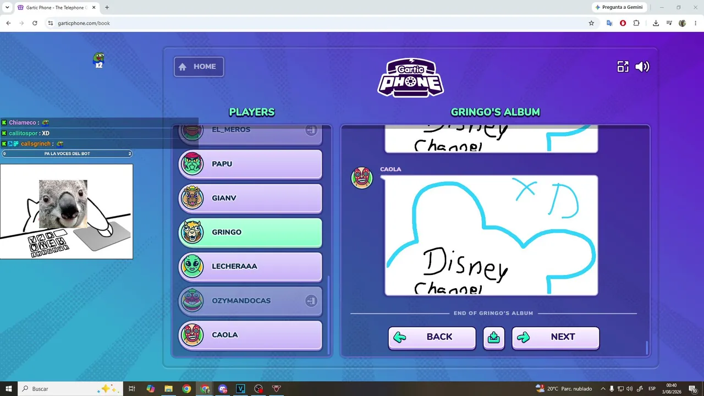Open the clock showing 00:40
Screen dimensions: 704x396
click(x=672, y=389)
